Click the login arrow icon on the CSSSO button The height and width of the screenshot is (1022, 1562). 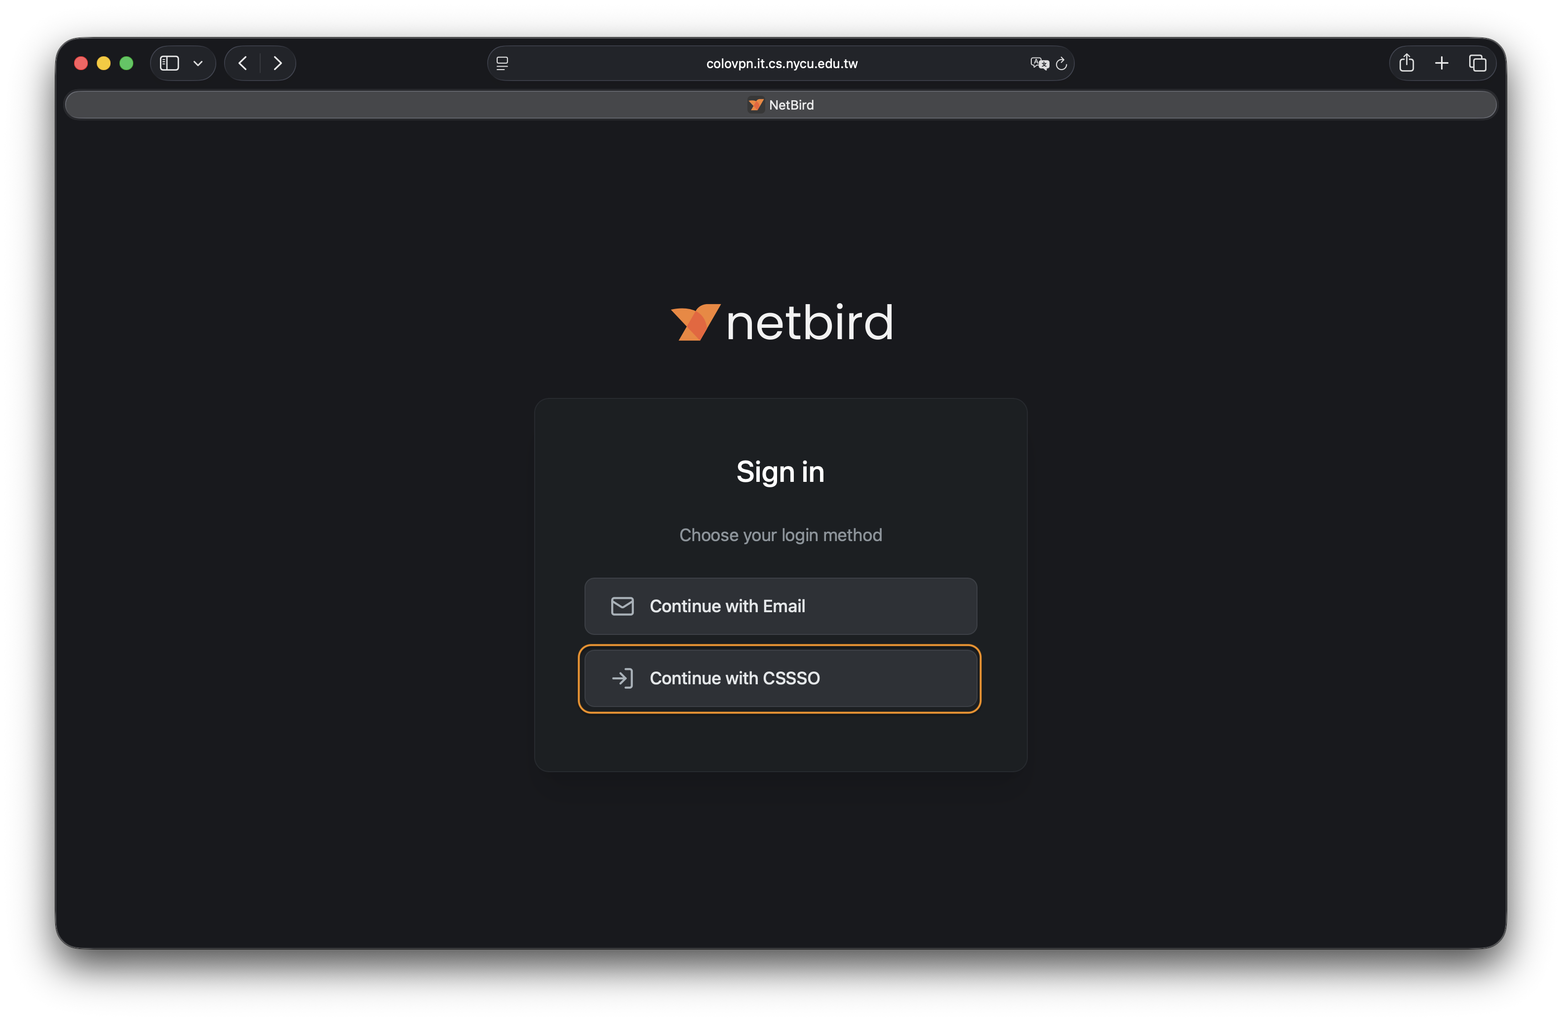point(622,678)
